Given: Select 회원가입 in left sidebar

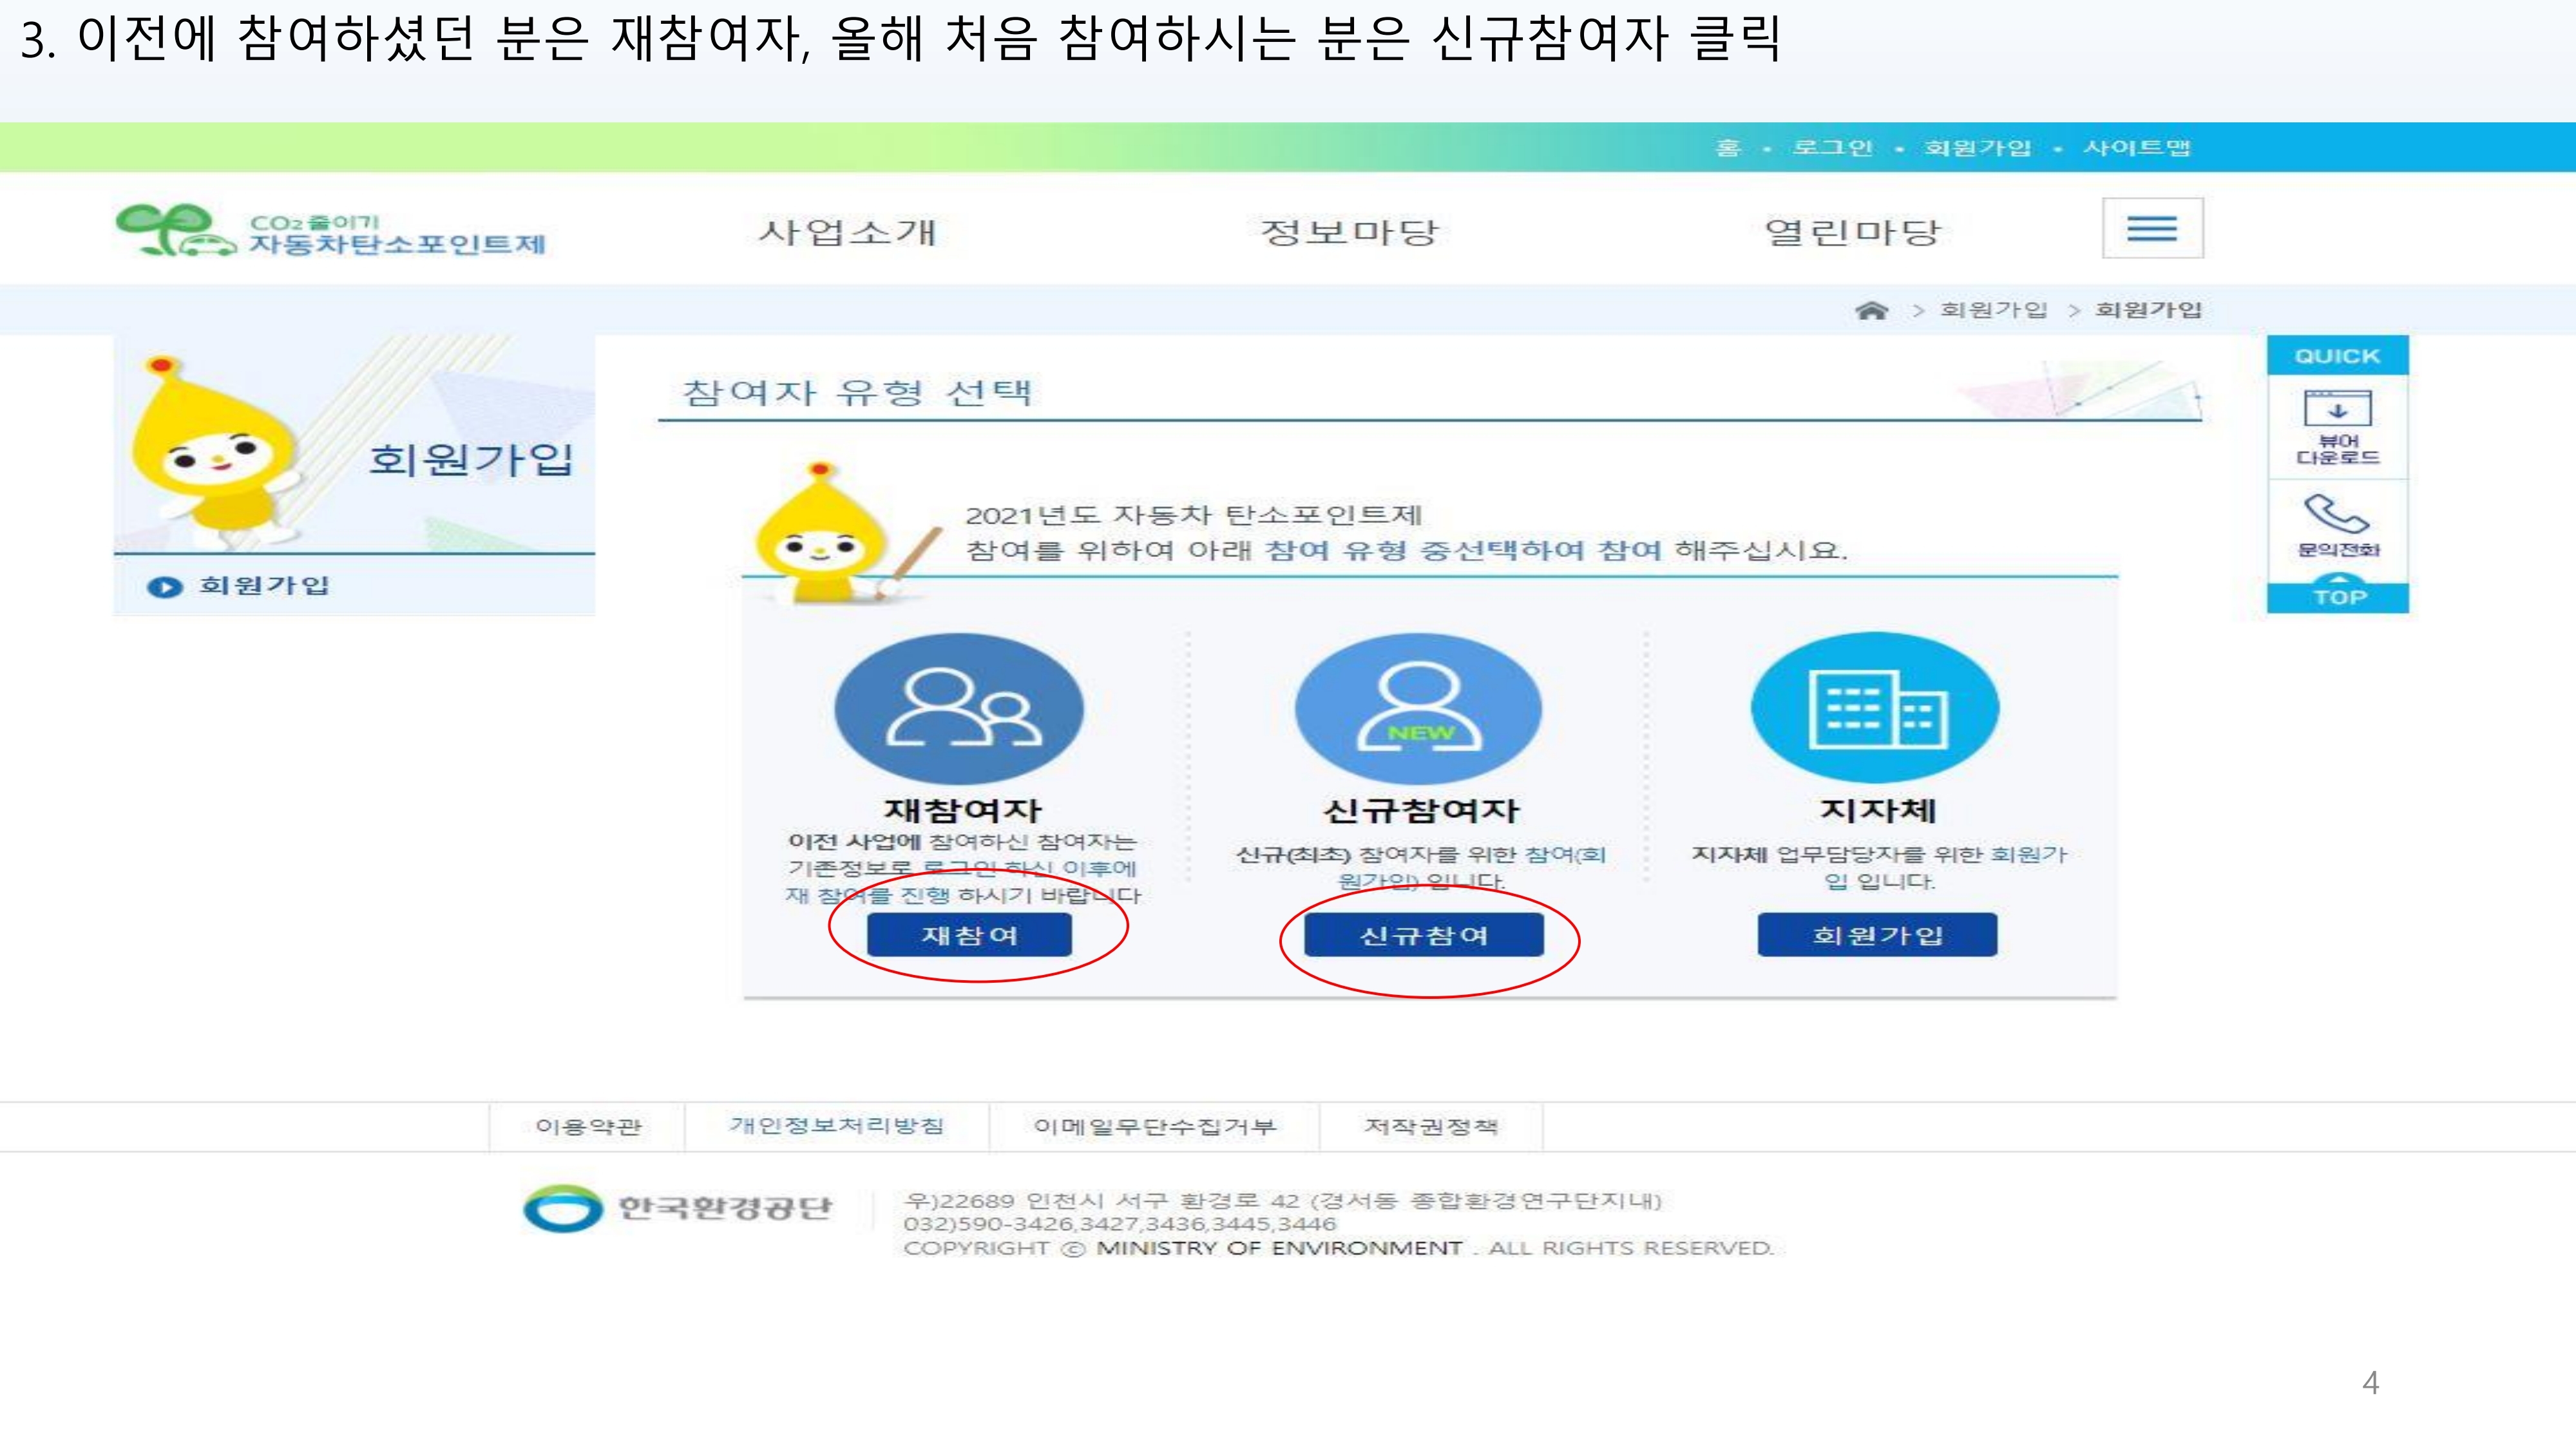Looking at the screenshot, I should coord(263,586).
